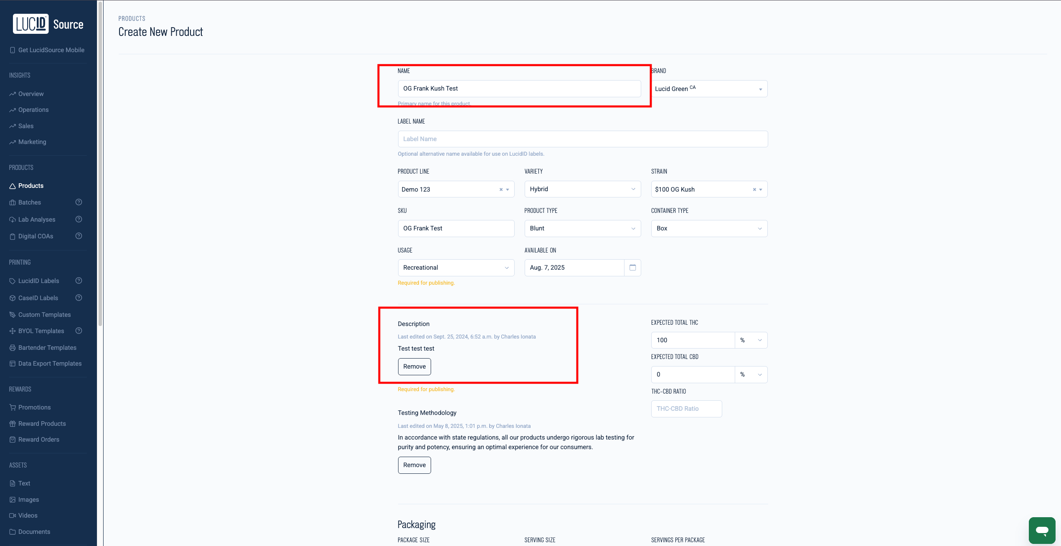The height and width of the screenshot is (546, 1061).
Task: Open the chat widget bubble
Action: [1042, 530]
